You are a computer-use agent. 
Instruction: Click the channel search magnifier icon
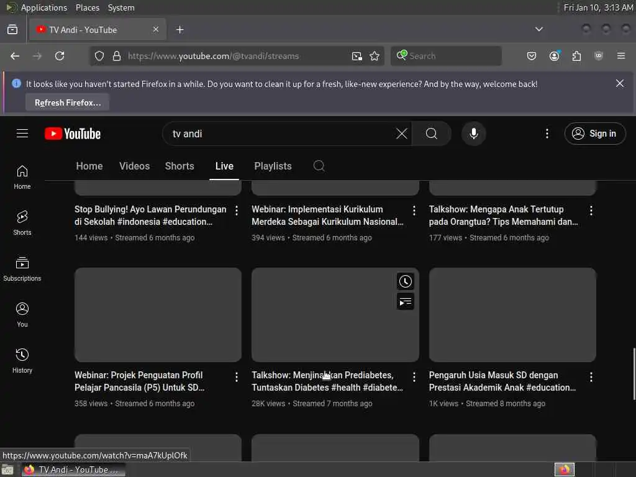pyautogui.click(x=319, y=166)
